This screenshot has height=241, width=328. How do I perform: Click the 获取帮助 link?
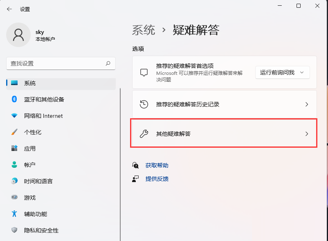pyautogui.click(x=157, y=165)
